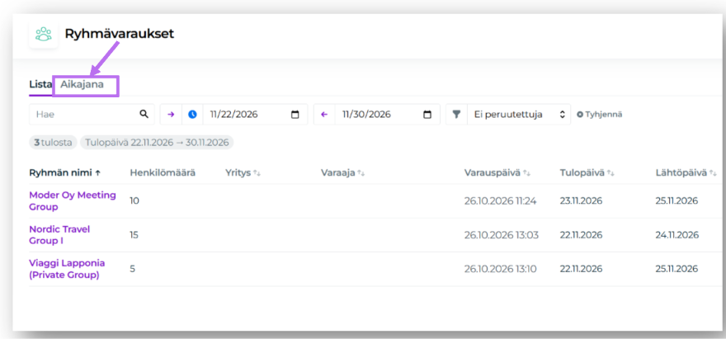Sort by the Yritys column
This screenshot has height=339, width=726.
pos(243,172)
